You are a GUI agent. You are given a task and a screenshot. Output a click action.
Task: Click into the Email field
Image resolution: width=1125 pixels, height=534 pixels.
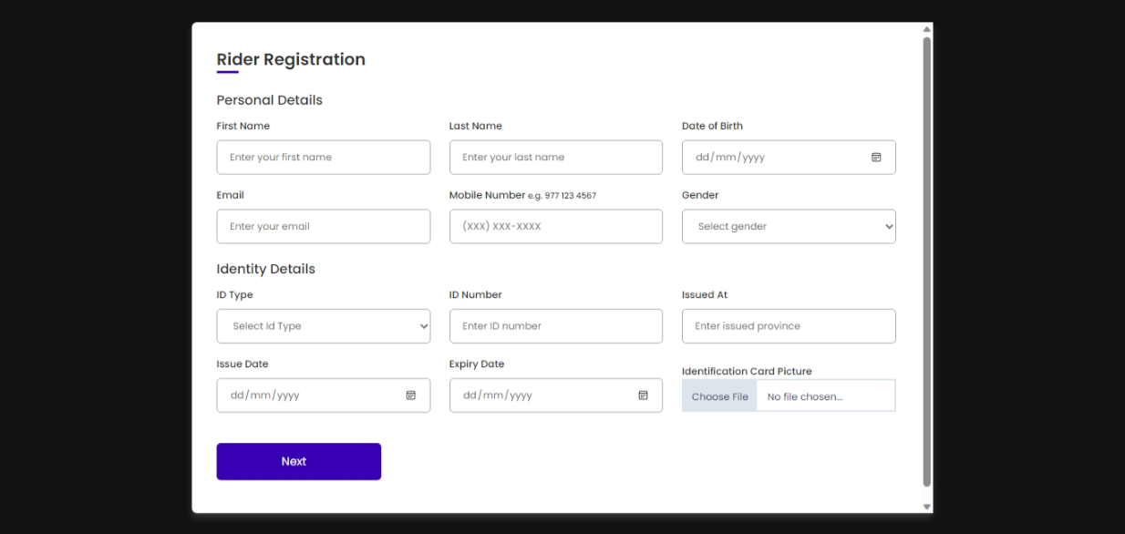click(324, 227)
